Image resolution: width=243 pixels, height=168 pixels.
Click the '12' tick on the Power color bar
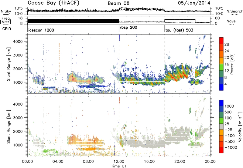[x=227, y=71]
